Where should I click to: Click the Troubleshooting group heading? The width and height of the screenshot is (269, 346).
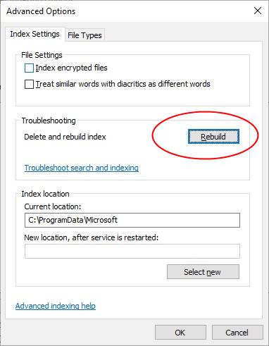[49, 121]
